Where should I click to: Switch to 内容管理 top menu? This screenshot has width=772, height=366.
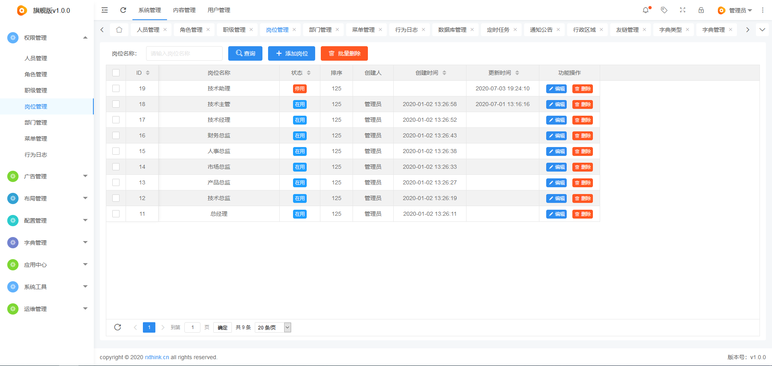184,10
